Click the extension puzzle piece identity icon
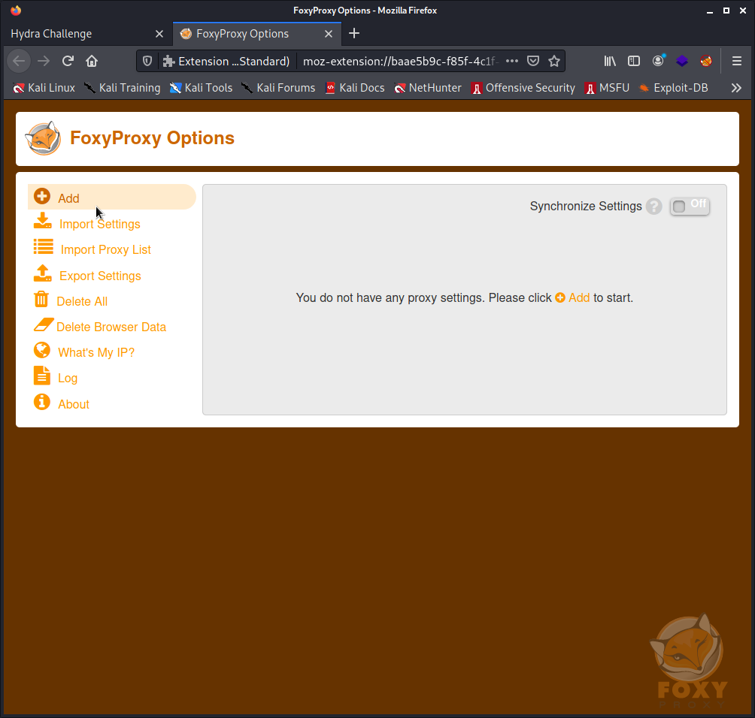 click(x=168, y=61)
